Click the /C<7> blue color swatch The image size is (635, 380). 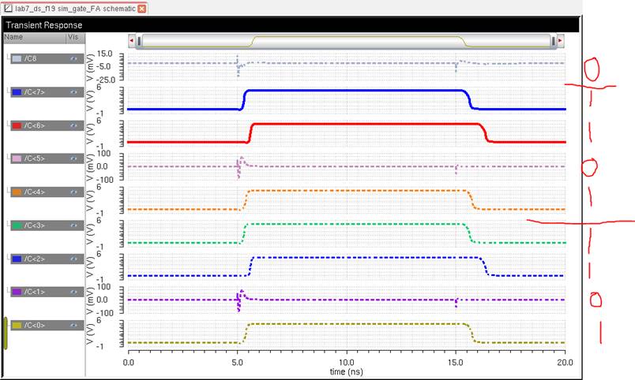pos(17,92)
